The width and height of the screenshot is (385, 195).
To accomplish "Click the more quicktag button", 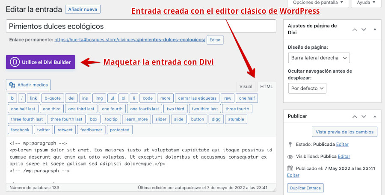I will [x=165, y=98].
